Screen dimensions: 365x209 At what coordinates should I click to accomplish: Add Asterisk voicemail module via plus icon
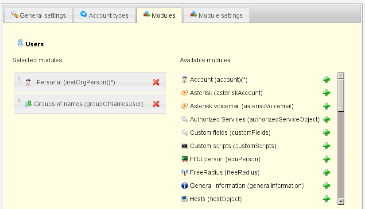(x=326, y=106)
